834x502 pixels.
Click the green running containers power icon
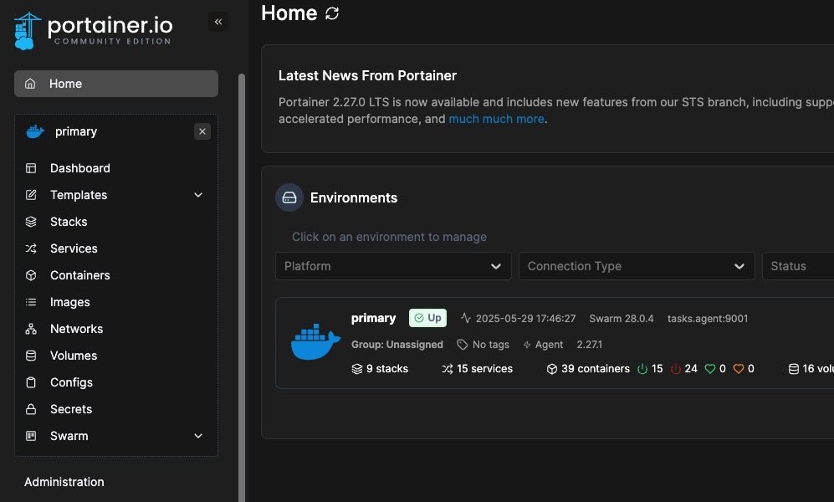pyautogui.click(x=642, y=368)
